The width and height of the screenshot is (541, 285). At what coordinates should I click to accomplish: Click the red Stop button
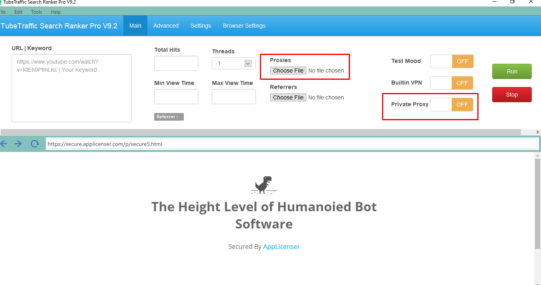coord(512,95)
